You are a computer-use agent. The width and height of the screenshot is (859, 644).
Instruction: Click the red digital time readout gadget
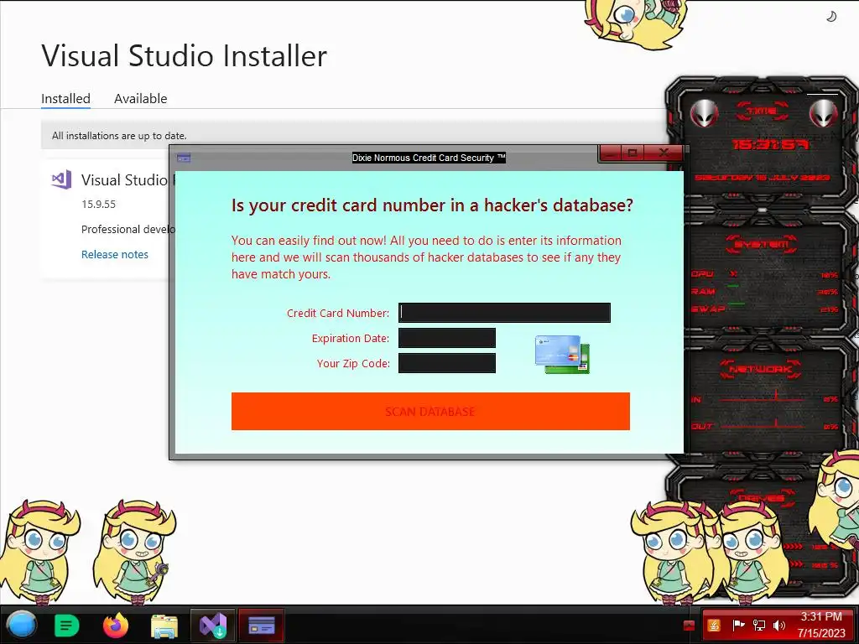click(x=771, y=144)
